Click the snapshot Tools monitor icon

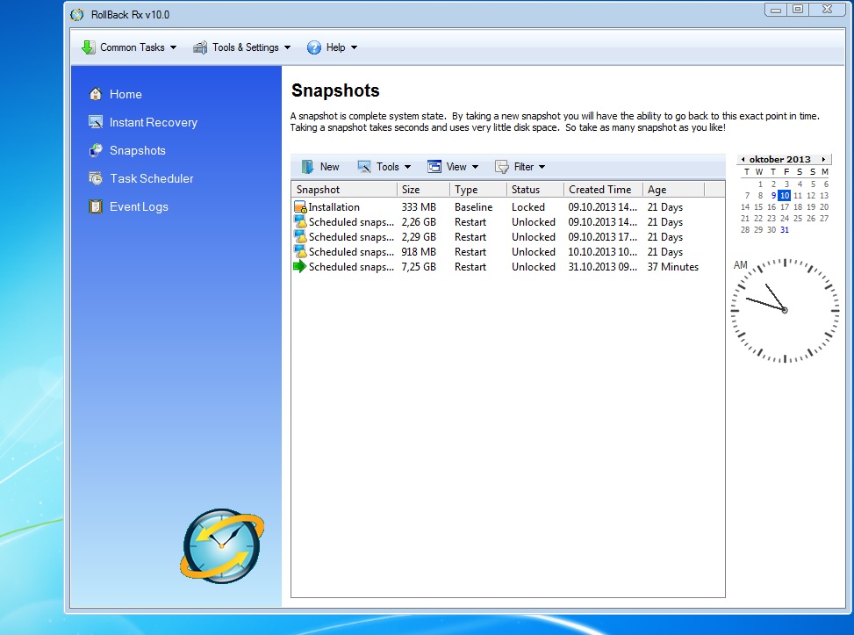(x=364, y=167)
